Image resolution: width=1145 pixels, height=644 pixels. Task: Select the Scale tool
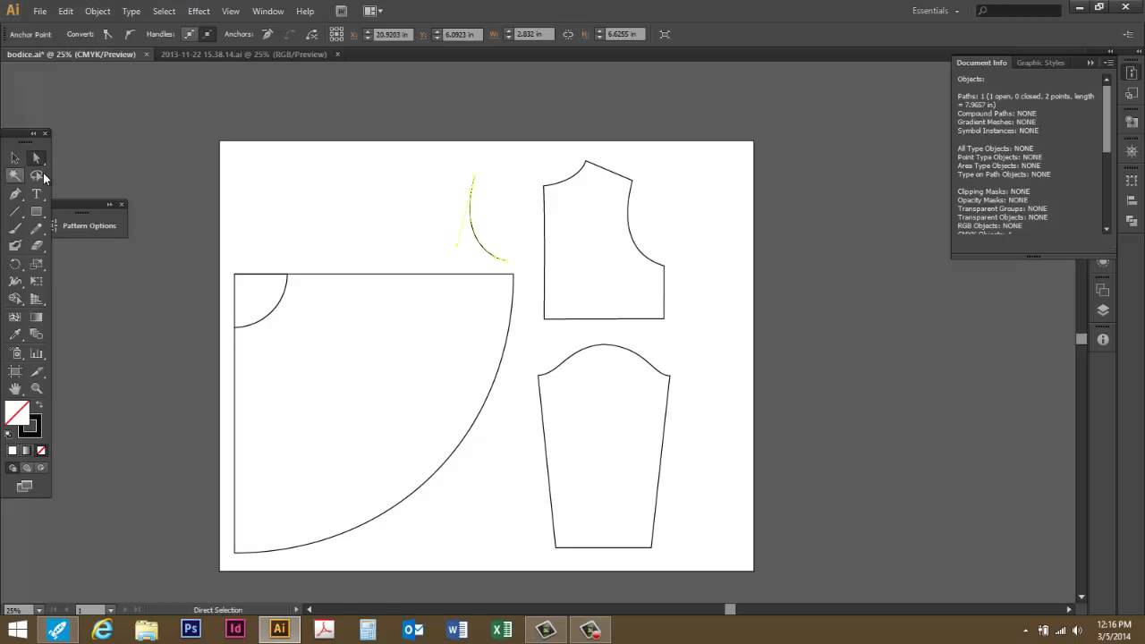click(37, 264)
